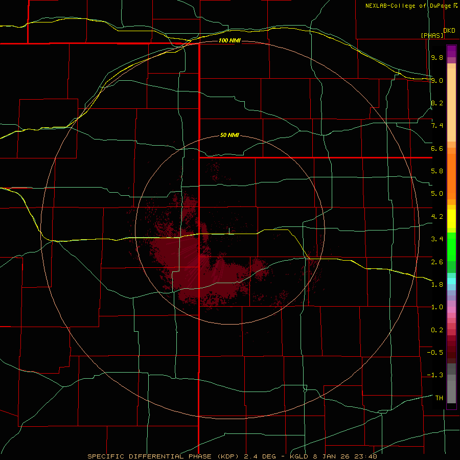The image size is (460, 460).
Task: Click the 1.0 scale value
Action: [437, 307]
